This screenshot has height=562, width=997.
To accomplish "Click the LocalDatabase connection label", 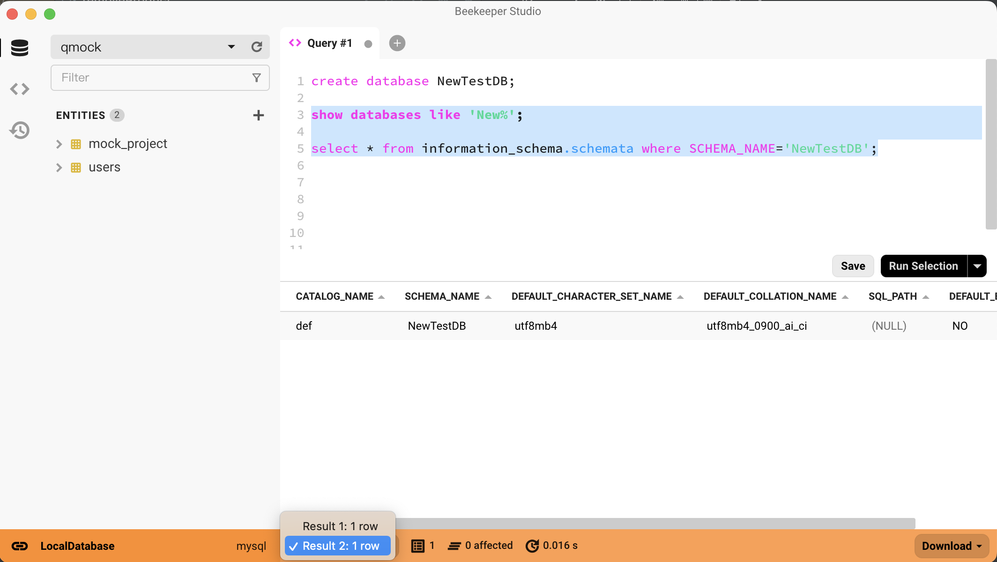I will tap(78, 546).
